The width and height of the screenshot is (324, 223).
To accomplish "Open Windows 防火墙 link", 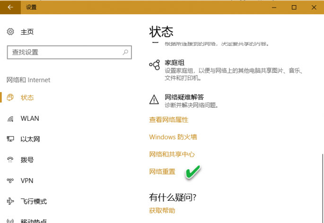I will [x=173, y=137].
